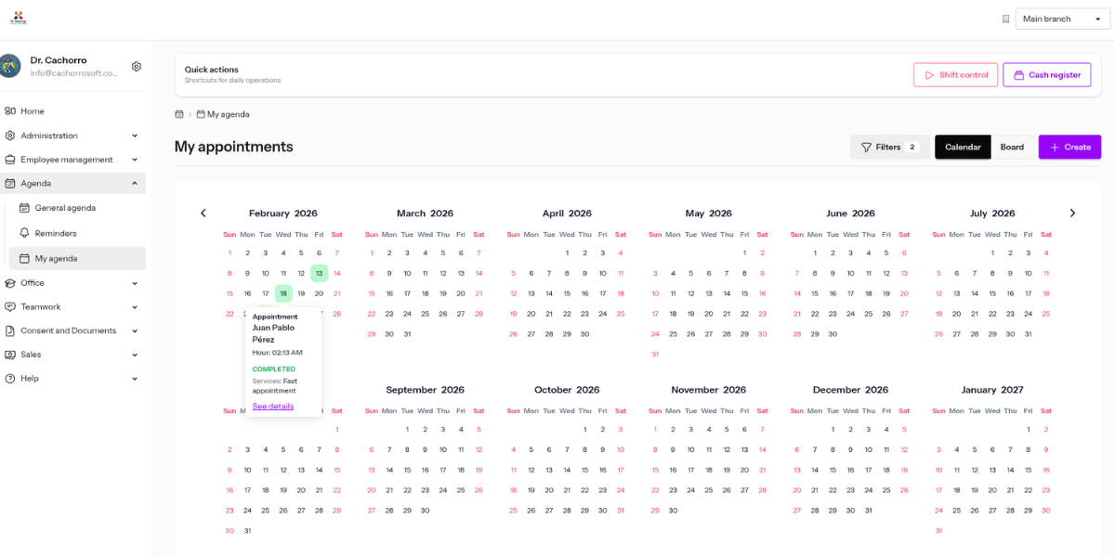1115x557 pixels.
Task: Click the company logo at top left
Action: 19,18
